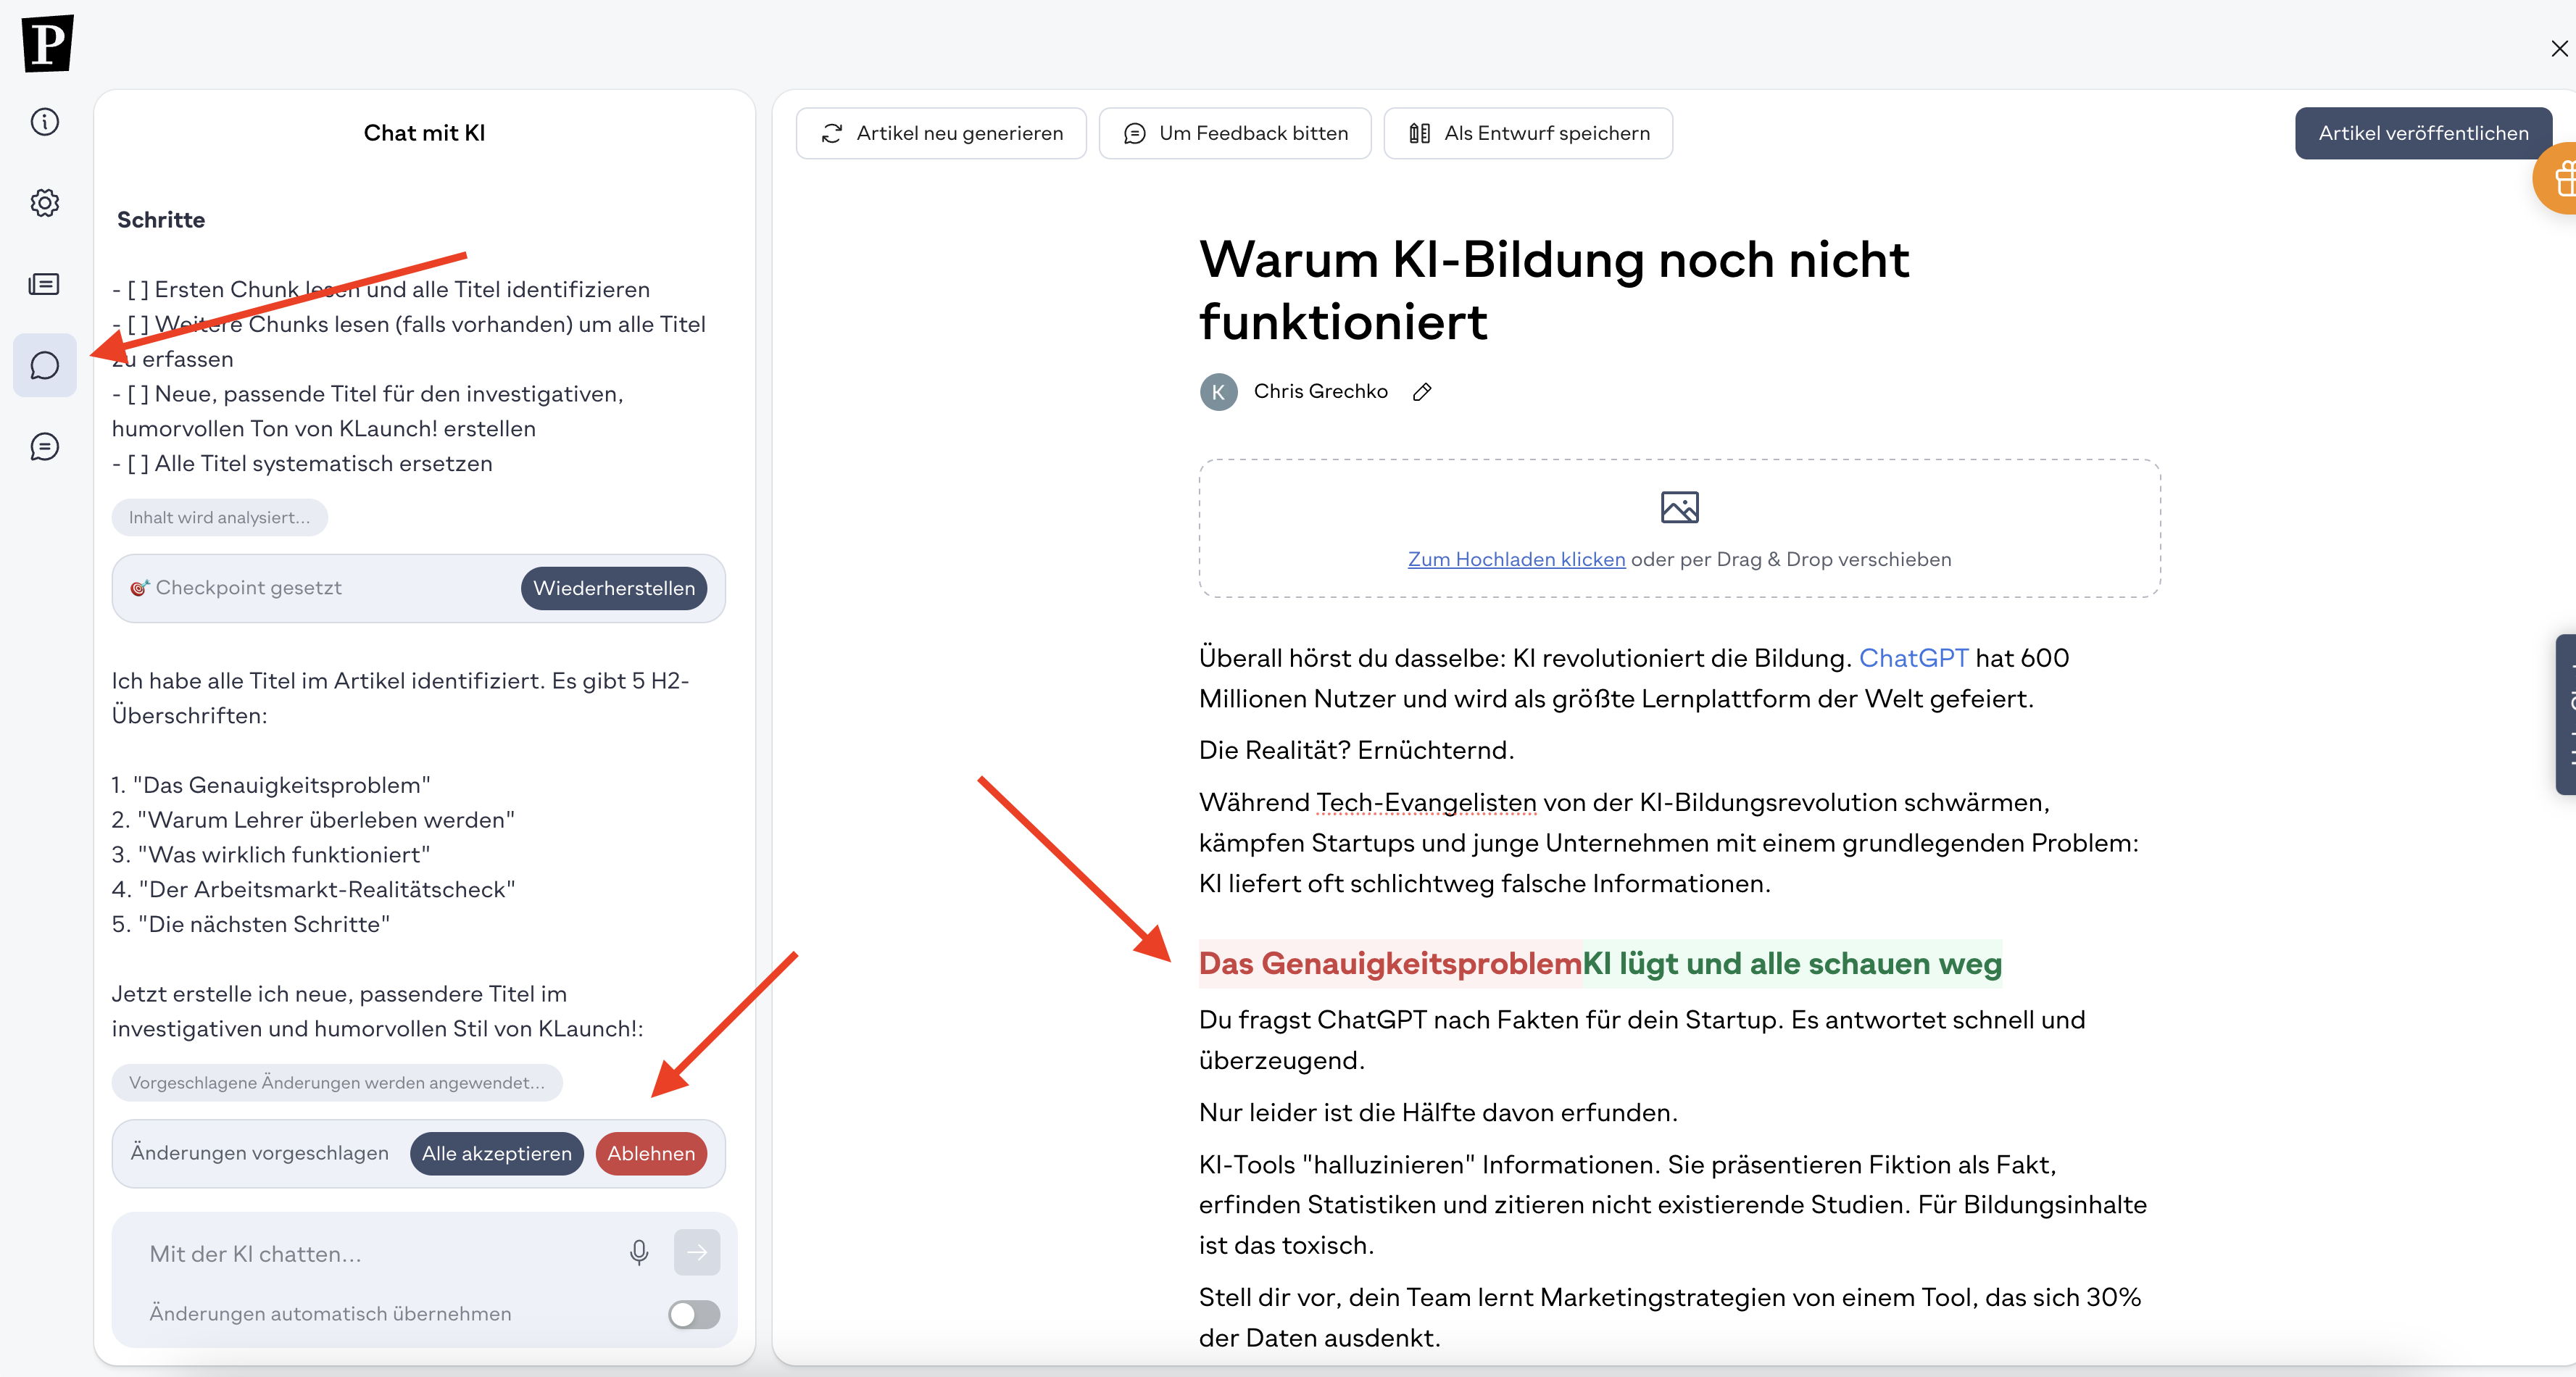The width and height of the screenshot is (2576, 1377).
Task: Click Als Entwurf speichern button
Action: (1528, 133)
